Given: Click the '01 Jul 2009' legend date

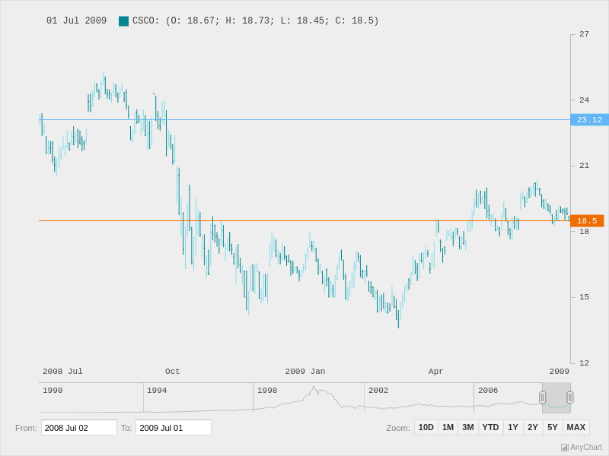Looking at the screenshot, I should (x=77, y=21).
